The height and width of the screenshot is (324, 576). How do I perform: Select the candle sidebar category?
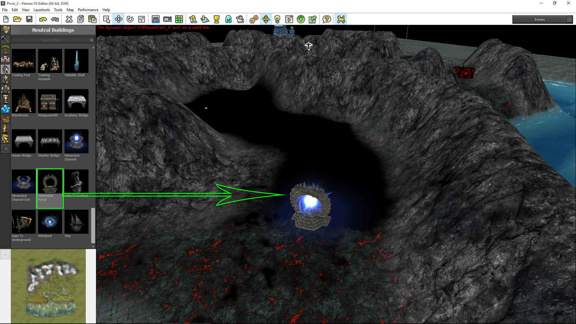point(5,129)
